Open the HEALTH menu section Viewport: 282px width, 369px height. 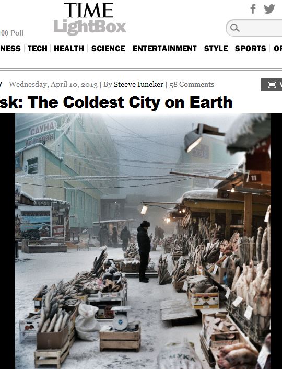pos(69,49)
